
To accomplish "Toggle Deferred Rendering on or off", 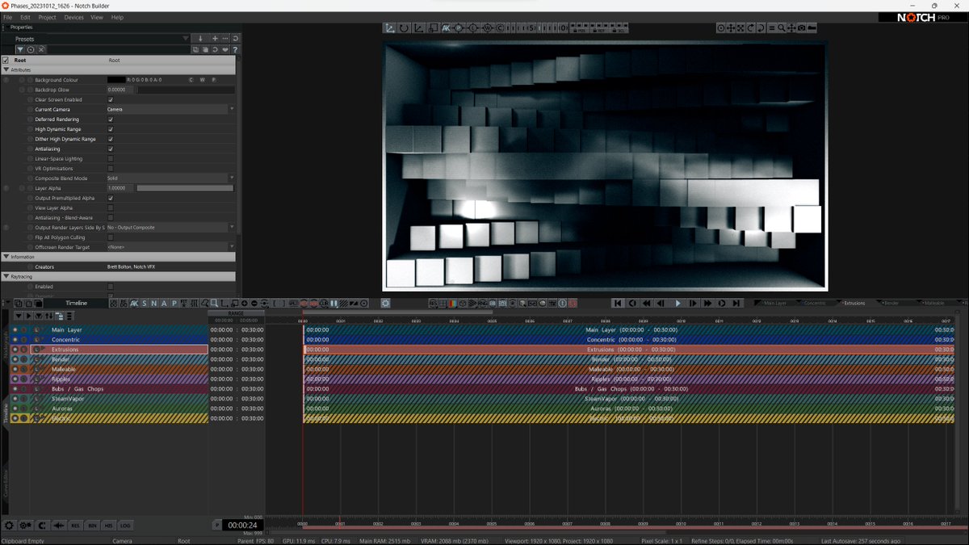I will click(111, 119).
